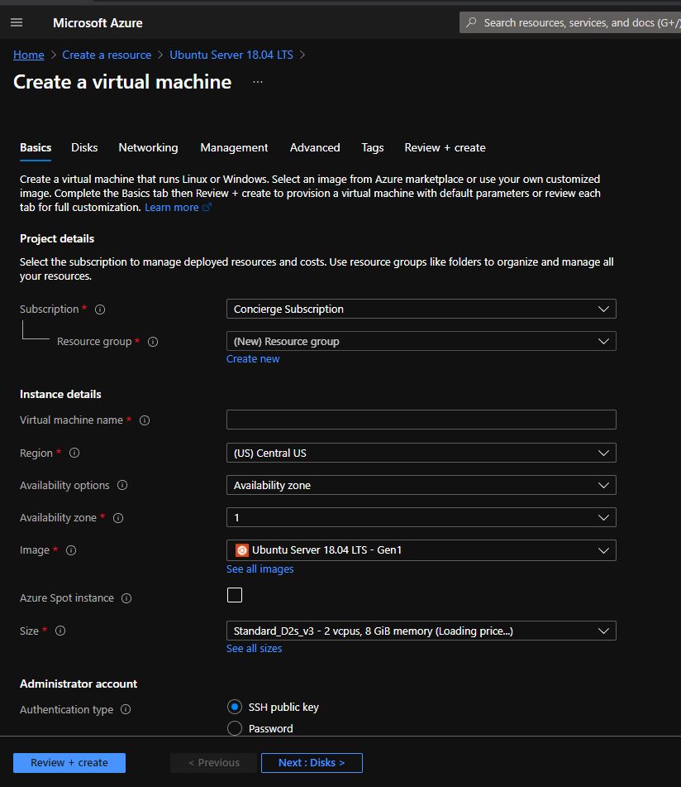681x787 pixels.
Task: Open the Azure portal hamburger menu
Action: tap(17, 22)
